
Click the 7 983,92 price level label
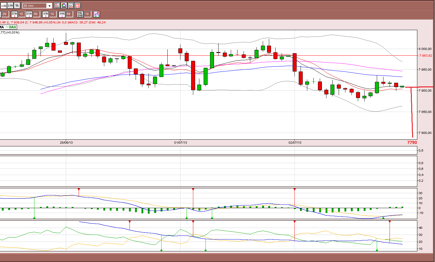coord(426,56)
